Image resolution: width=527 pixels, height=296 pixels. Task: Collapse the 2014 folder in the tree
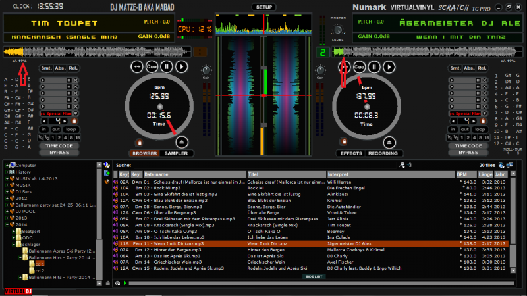[8, 224]
